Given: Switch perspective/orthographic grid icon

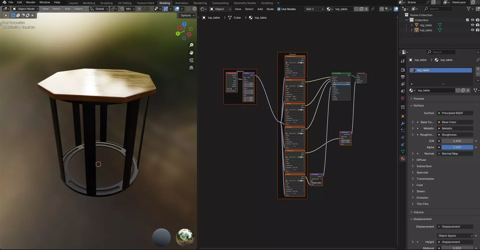Looking at the screenshot, I should (191, 68).
